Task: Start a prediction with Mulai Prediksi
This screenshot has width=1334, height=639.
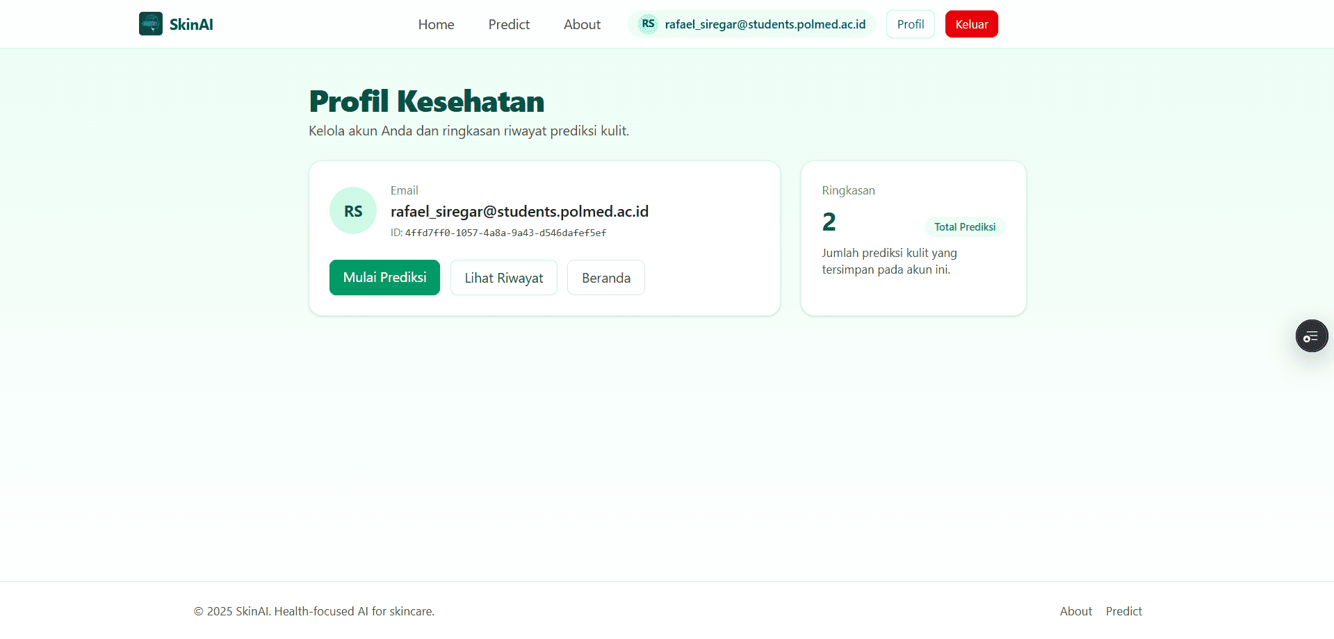Action: (x=384, y=277)
